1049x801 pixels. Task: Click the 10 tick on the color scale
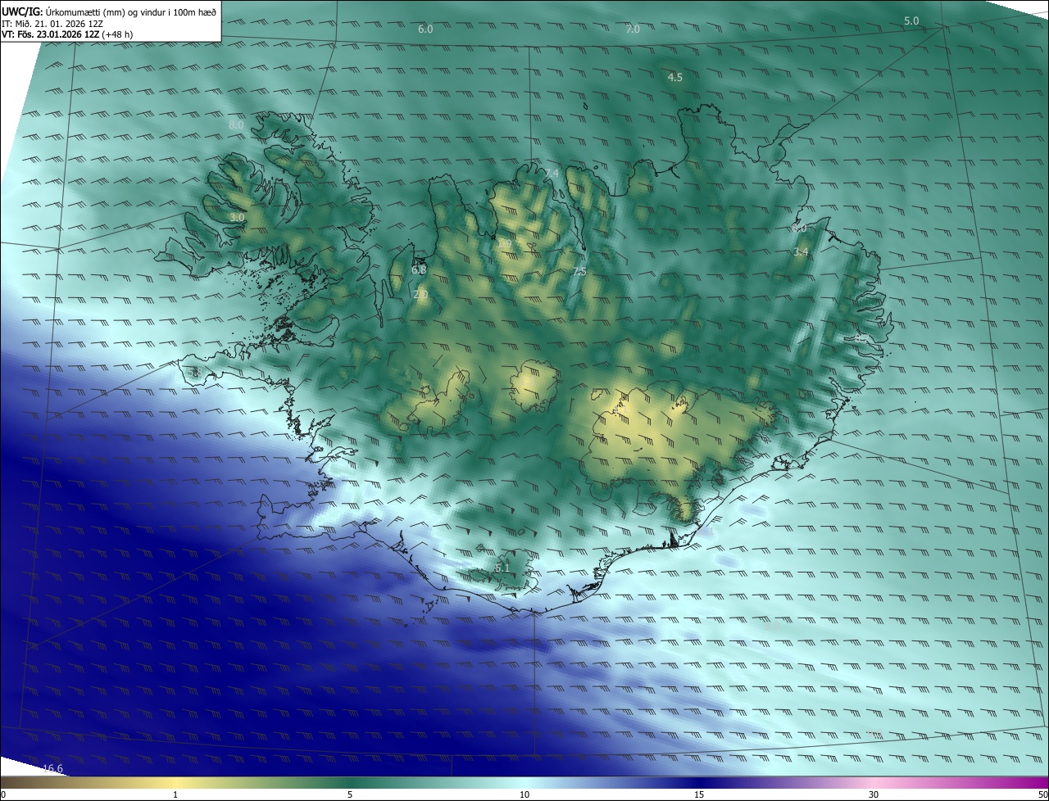coord(524,794)
